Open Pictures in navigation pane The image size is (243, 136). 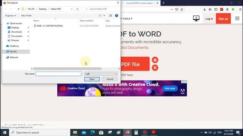pyautogui.click(x=15, y=40)
